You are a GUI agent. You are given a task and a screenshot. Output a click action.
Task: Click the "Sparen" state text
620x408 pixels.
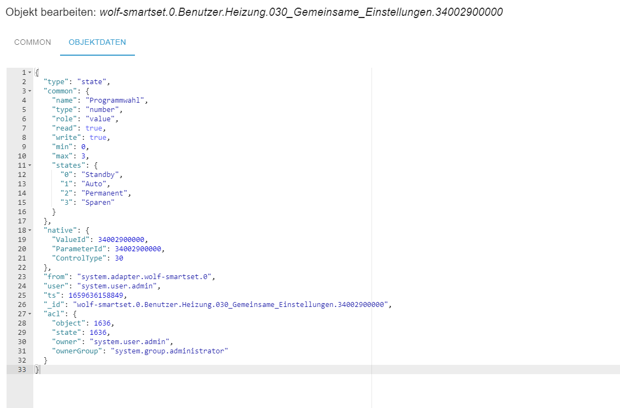coord(98,203)
